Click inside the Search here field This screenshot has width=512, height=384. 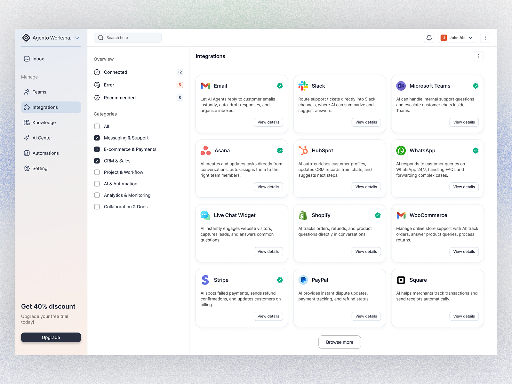127,37
